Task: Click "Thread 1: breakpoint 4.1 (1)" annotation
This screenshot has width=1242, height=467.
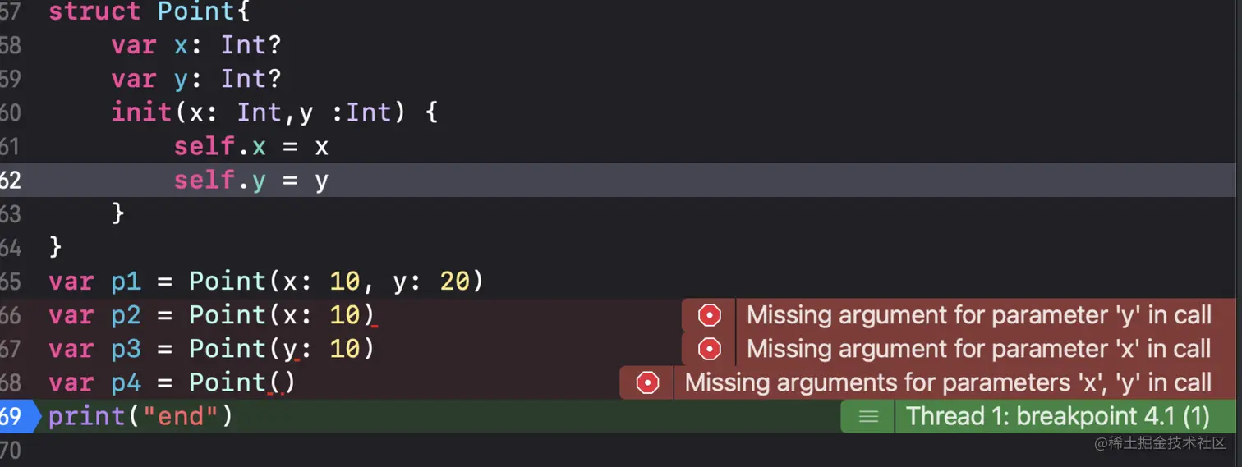Action: click(1056, 417)
